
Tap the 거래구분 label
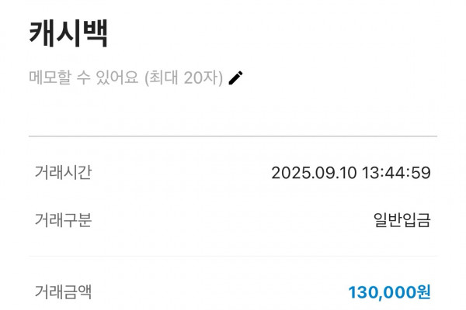click(x=64, y=220)
